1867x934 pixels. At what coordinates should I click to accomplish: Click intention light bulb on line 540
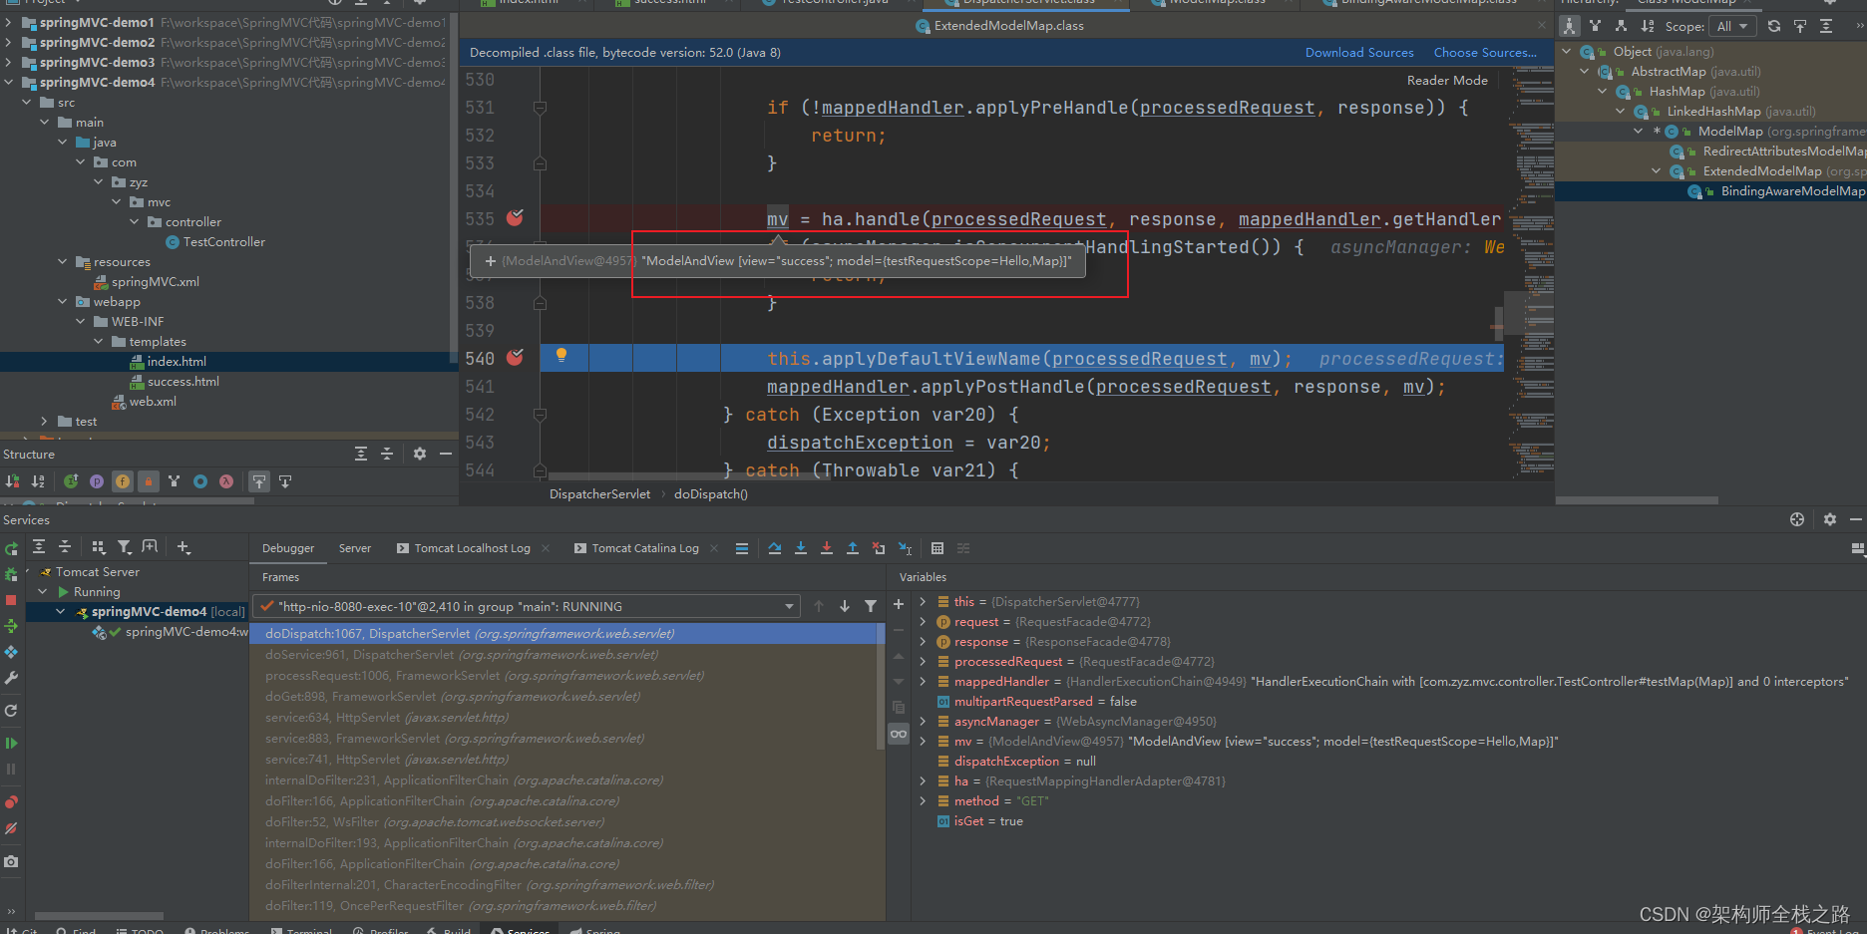click(x=561, y=355)
